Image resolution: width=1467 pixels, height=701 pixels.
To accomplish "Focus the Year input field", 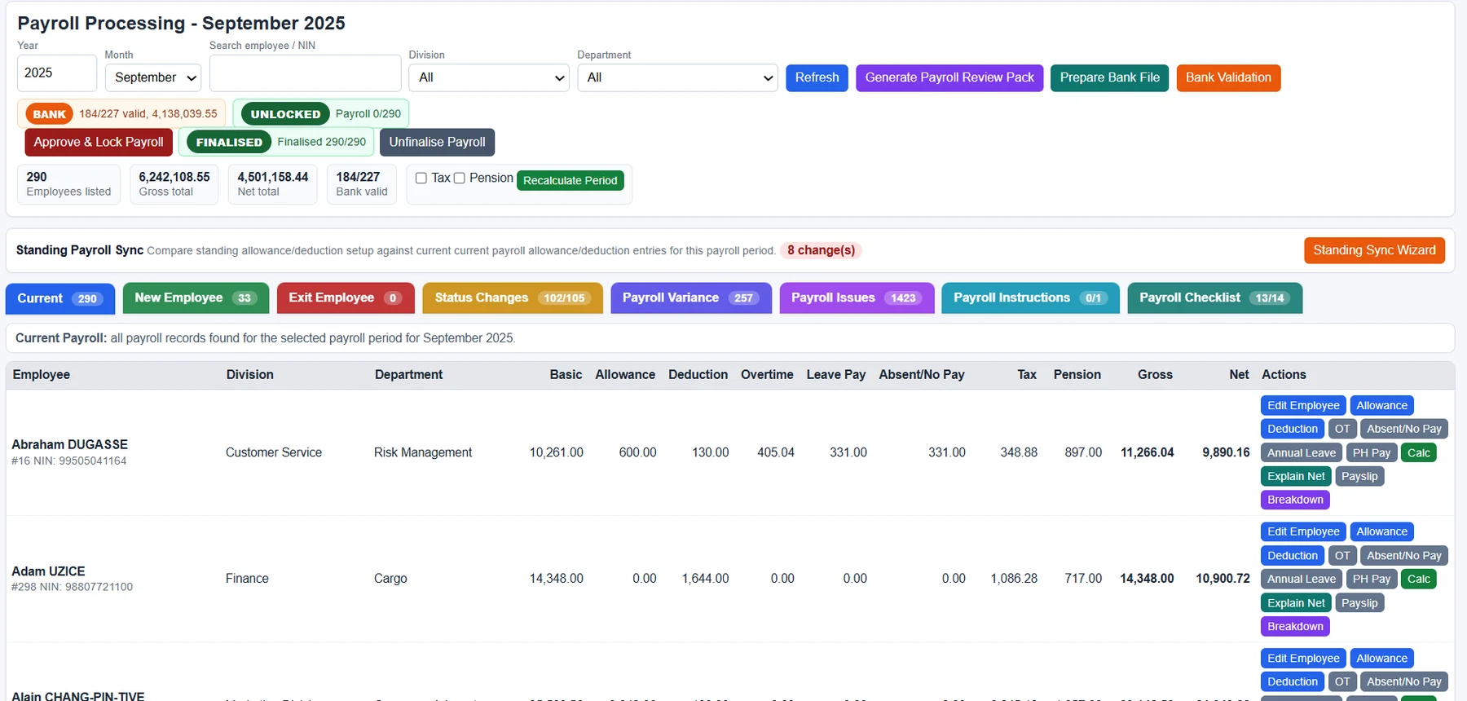I will coord(57,73).
